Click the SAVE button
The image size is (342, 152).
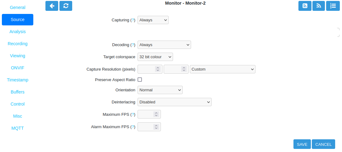pyautogui.click(x=302, y=144)
